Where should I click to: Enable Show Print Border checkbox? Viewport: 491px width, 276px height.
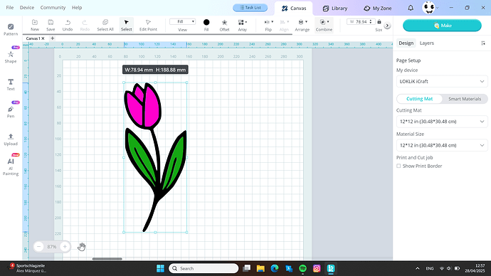(398, 166)
